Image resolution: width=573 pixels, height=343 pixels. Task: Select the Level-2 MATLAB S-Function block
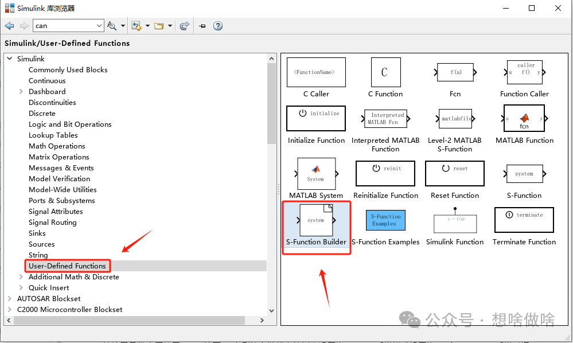(x=455, y=118)
